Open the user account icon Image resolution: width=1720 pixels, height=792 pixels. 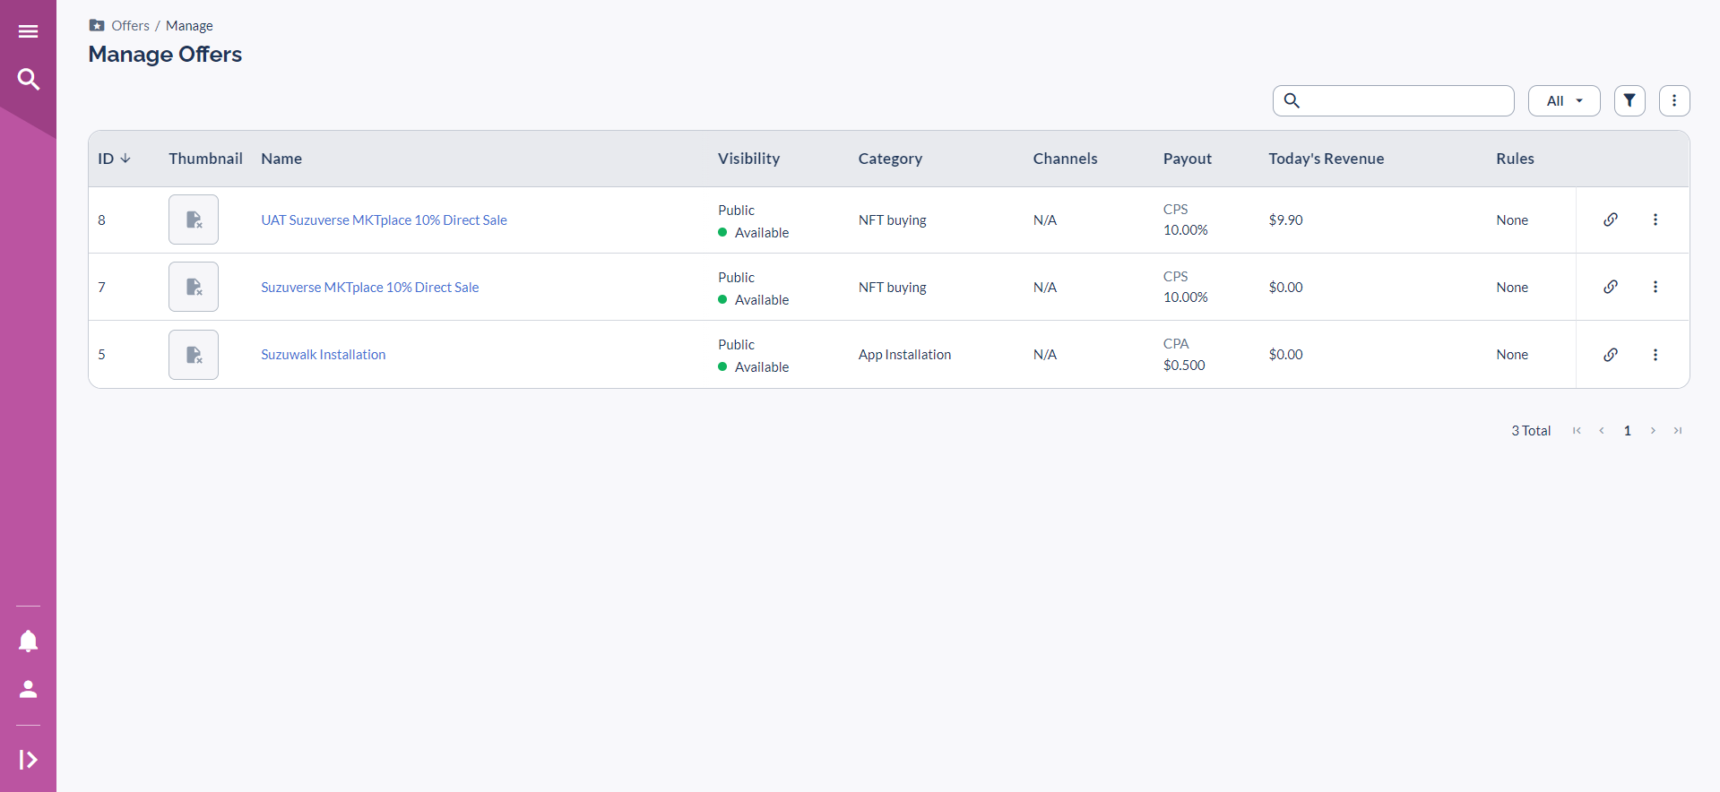coord(28,689)
